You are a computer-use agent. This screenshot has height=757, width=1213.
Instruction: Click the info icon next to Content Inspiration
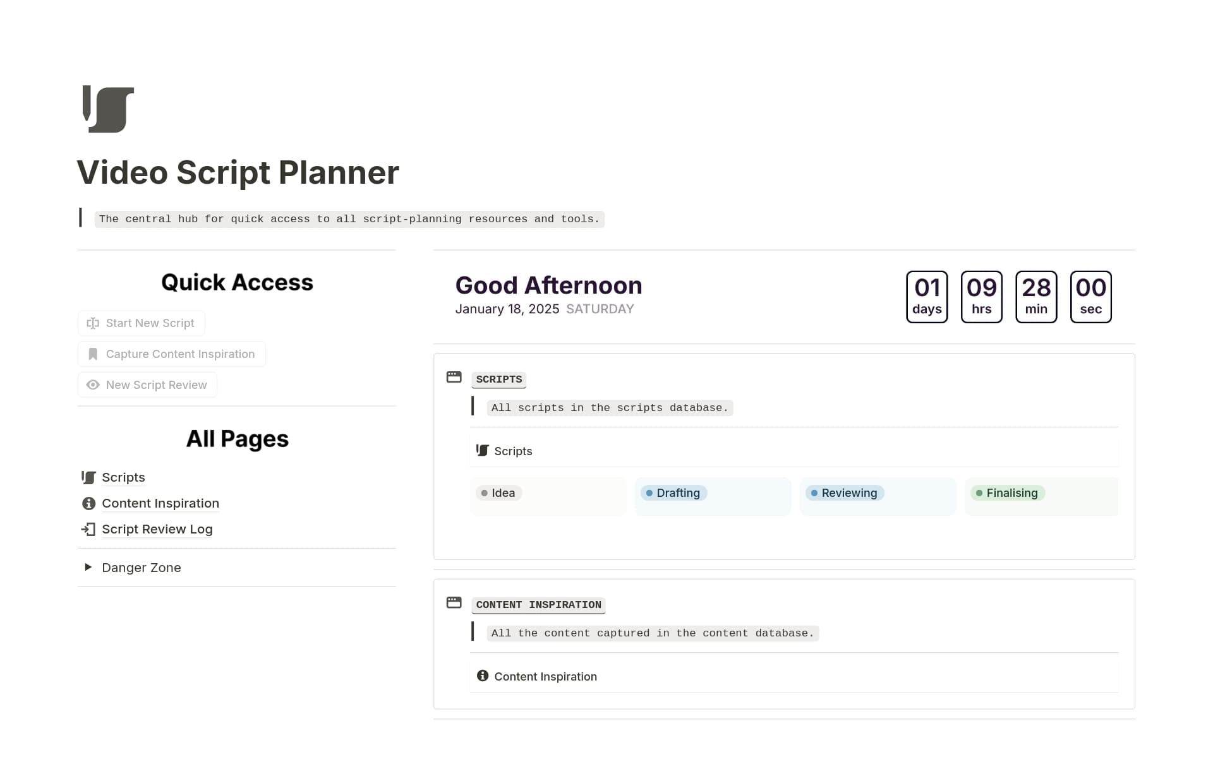88,503
